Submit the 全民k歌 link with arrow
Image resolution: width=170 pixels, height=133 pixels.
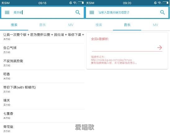(x=159, y=48)
